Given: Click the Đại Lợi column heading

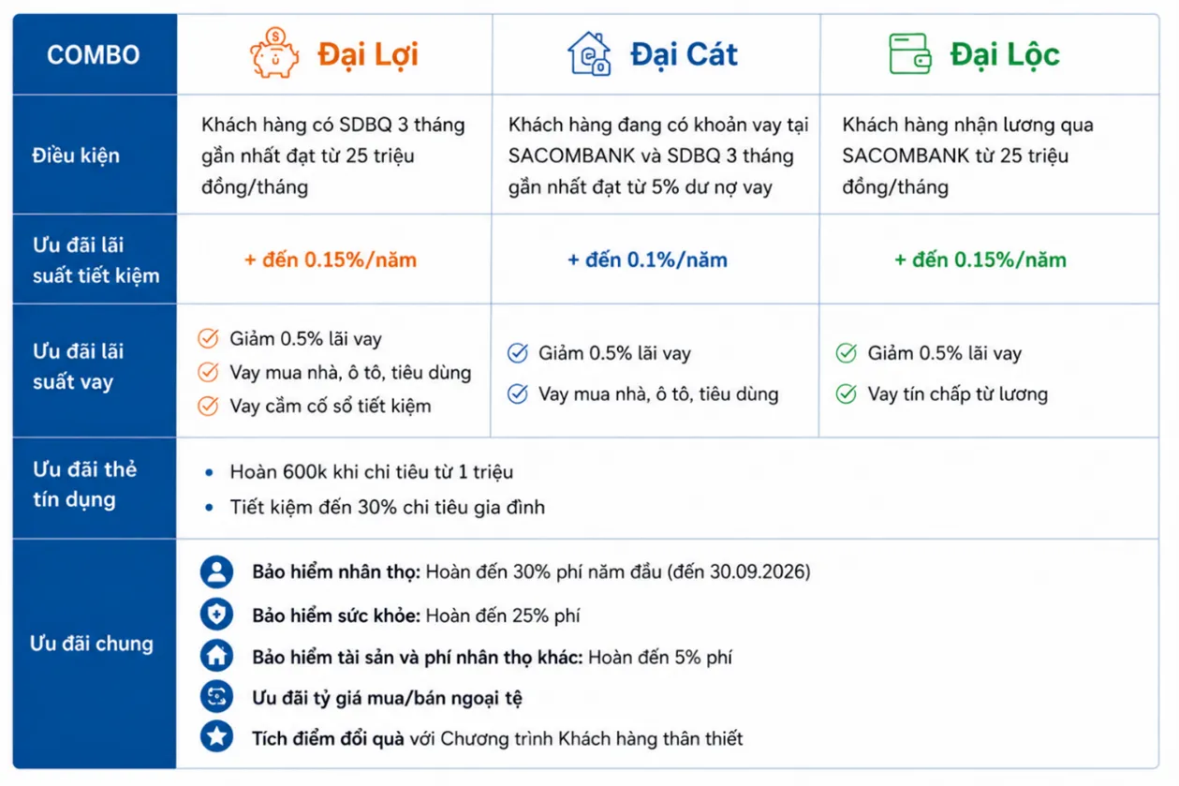Looking at the screenshot, I should click(x=368, y=54).
